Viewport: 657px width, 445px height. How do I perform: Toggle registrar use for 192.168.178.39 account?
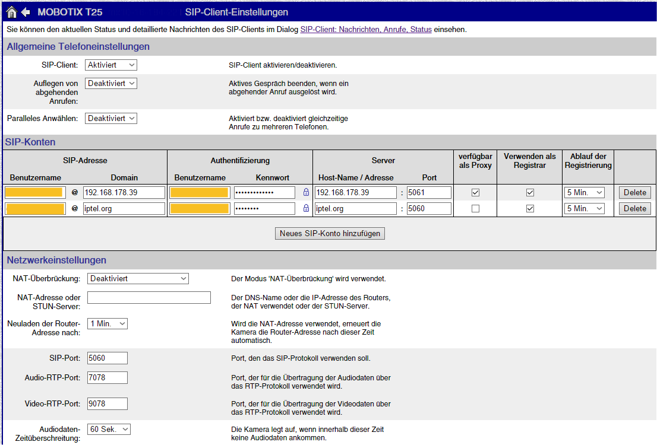point(530,193)
